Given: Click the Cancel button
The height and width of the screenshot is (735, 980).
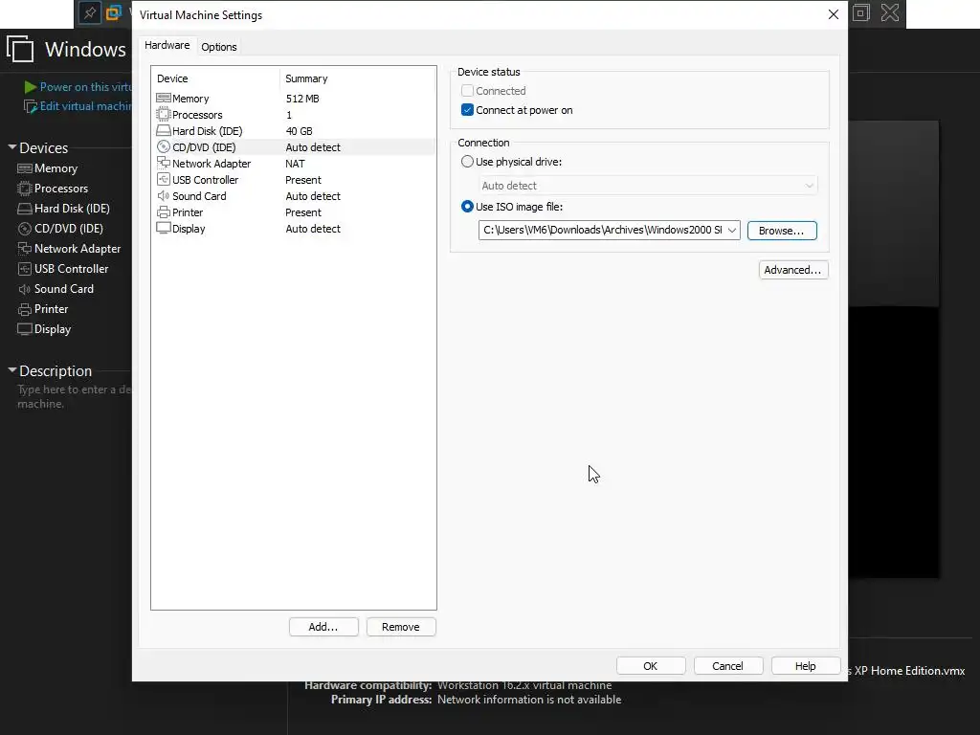Looking at the screenshot, I should tap(728, 666).
